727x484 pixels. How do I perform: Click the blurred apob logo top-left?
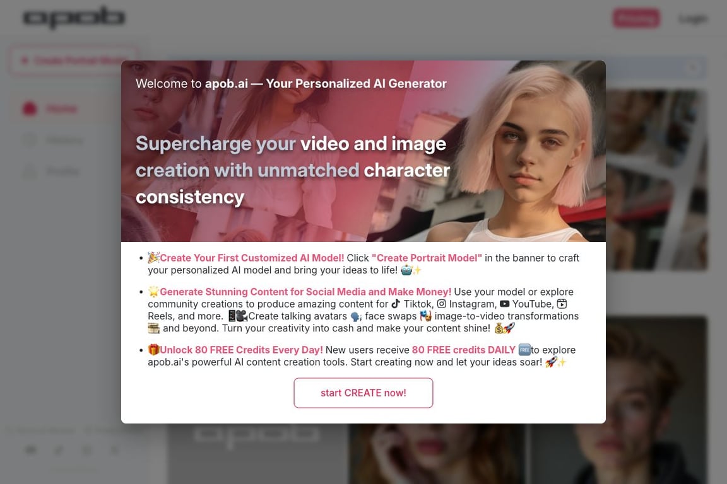coord(74,17)
